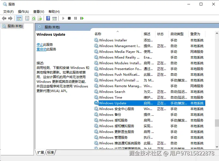The image size is (219, 161).
Task: Open the 文件(F) menu
Action: [8, 11]
